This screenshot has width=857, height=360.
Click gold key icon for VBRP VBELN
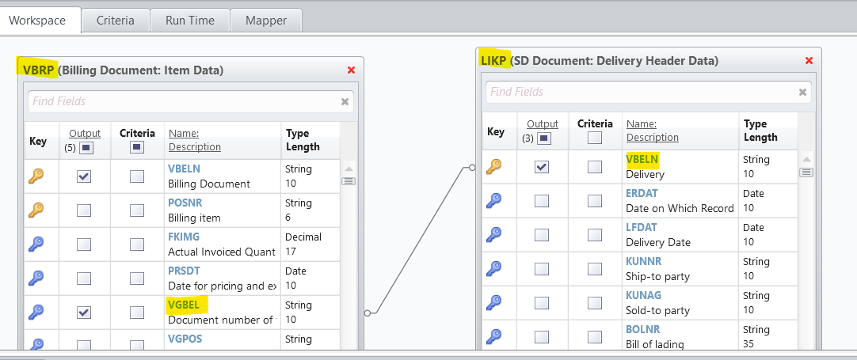(x=36, y=176)
